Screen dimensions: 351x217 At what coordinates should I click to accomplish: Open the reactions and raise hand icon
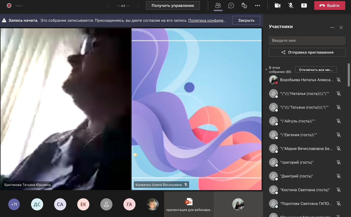(x=244, y=5)
